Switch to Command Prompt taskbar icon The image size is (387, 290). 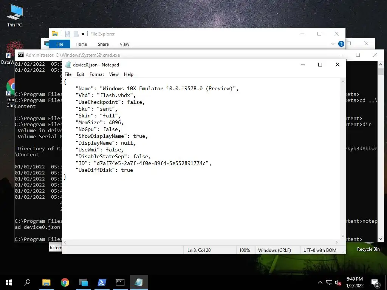tap(120, 282)
